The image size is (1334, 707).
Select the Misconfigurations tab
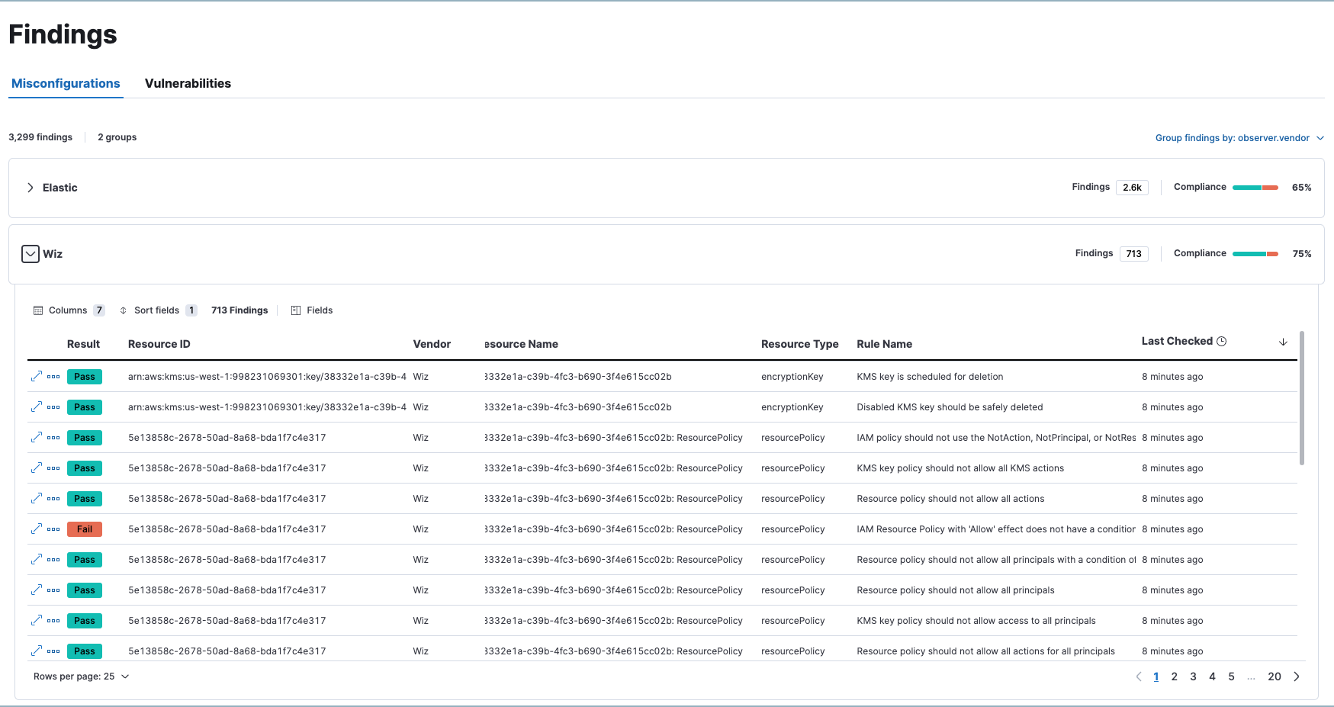[x=66, y=83]
